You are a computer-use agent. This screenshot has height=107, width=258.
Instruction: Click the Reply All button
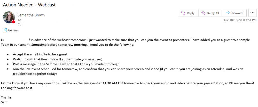pyautogui.click(x=211, y=13)
